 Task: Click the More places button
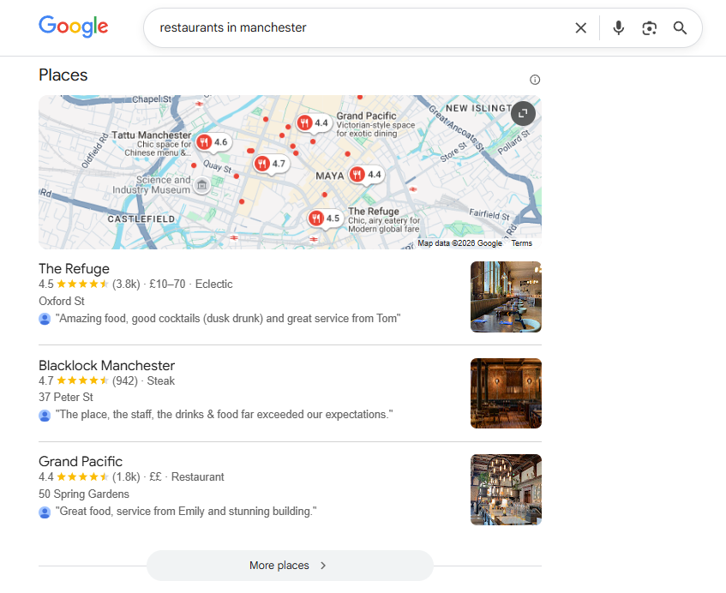pos(290,566)
